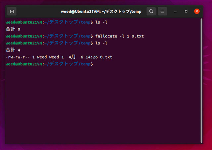This screenshot has height=150, width=212.
Task: Click the first 'ls -l' command
Action: 101,22
